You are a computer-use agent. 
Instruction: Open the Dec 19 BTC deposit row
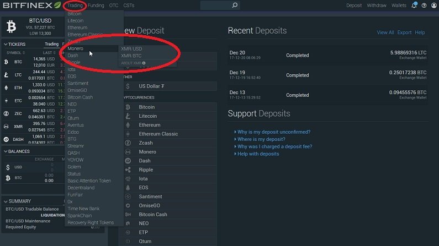pos(327,75)
